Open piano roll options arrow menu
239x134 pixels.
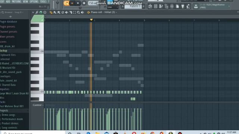point(33,12)
